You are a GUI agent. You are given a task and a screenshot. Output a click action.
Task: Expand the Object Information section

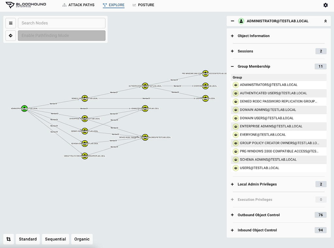[232, 36]
